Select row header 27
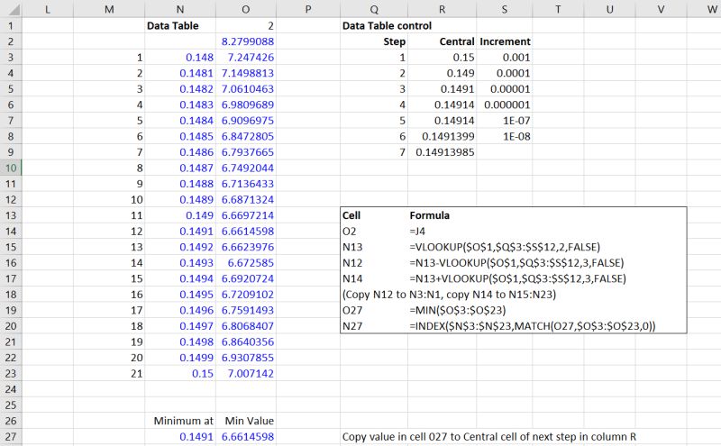 (11, 437)
